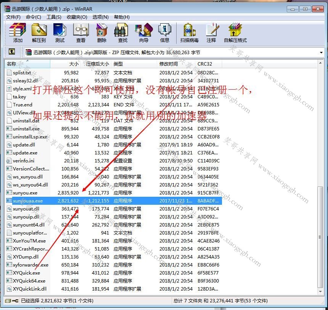This screenshot has height=310, width=328.
Task: Select the XunYouTM.exe file name
Action: [29, 241]
